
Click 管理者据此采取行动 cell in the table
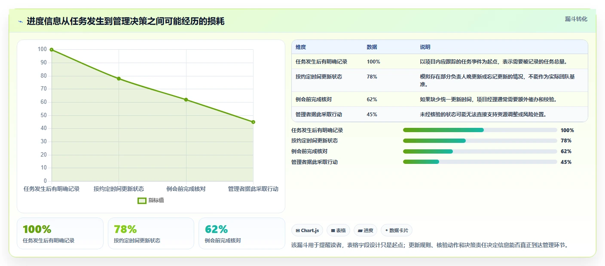319,115
